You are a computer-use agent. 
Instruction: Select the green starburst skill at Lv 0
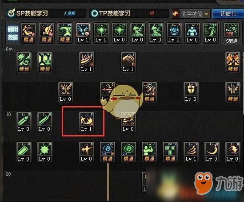pos(45,152)
